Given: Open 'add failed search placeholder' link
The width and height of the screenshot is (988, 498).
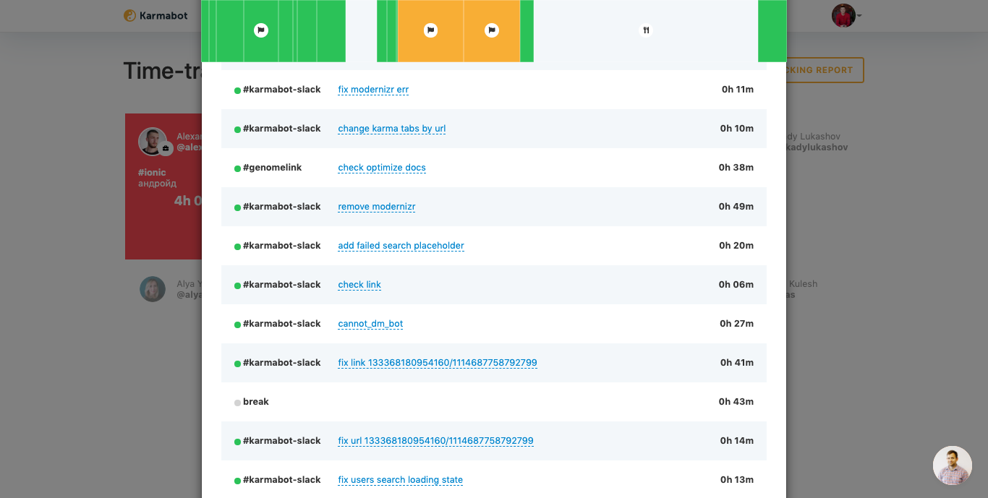Looking at the screenshot, I should [x=401, y=246].
